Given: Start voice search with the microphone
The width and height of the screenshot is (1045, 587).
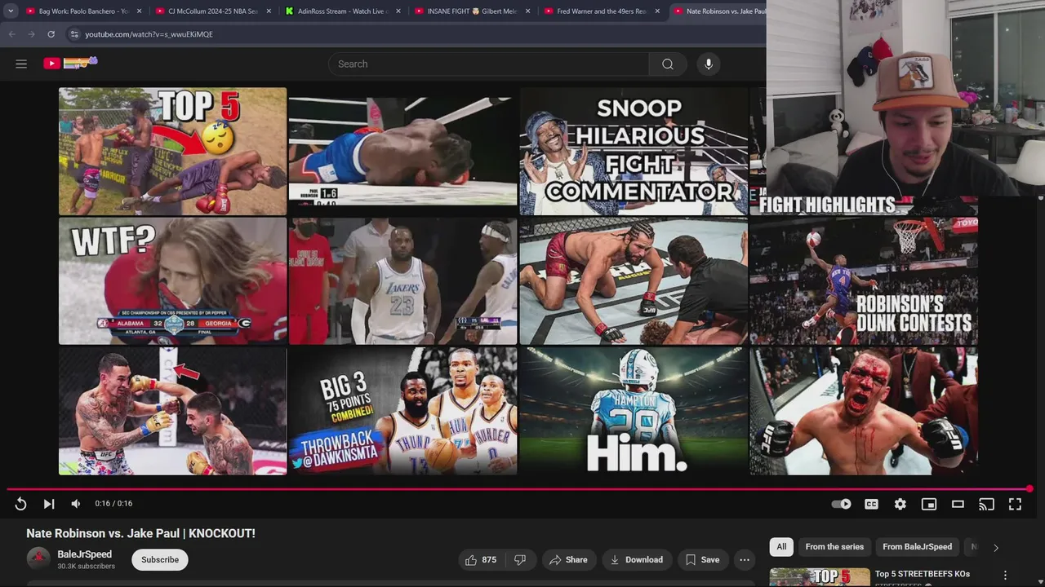Looking at the screenshot, I should pos(709,64).
